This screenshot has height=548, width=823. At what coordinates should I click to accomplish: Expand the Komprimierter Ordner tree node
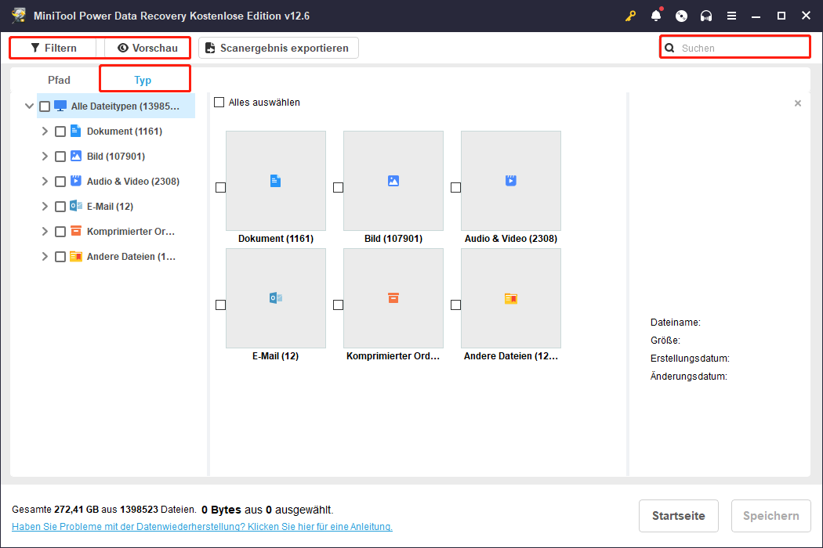[45, 232]
